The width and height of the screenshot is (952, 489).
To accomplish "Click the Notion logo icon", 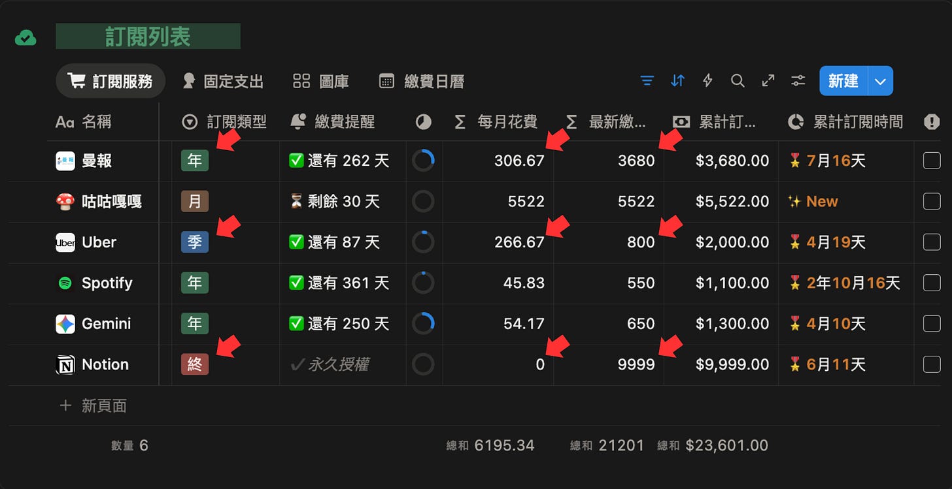I will click(x=65, y=364).
